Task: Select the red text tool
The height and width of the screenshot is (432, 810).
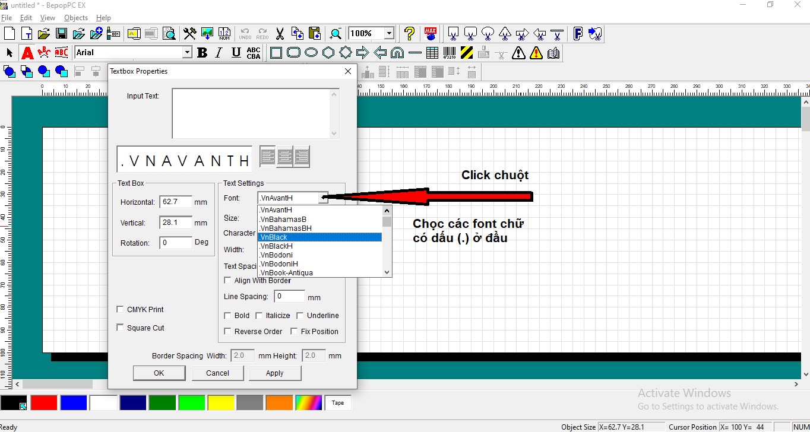Action: pos(27,53)
